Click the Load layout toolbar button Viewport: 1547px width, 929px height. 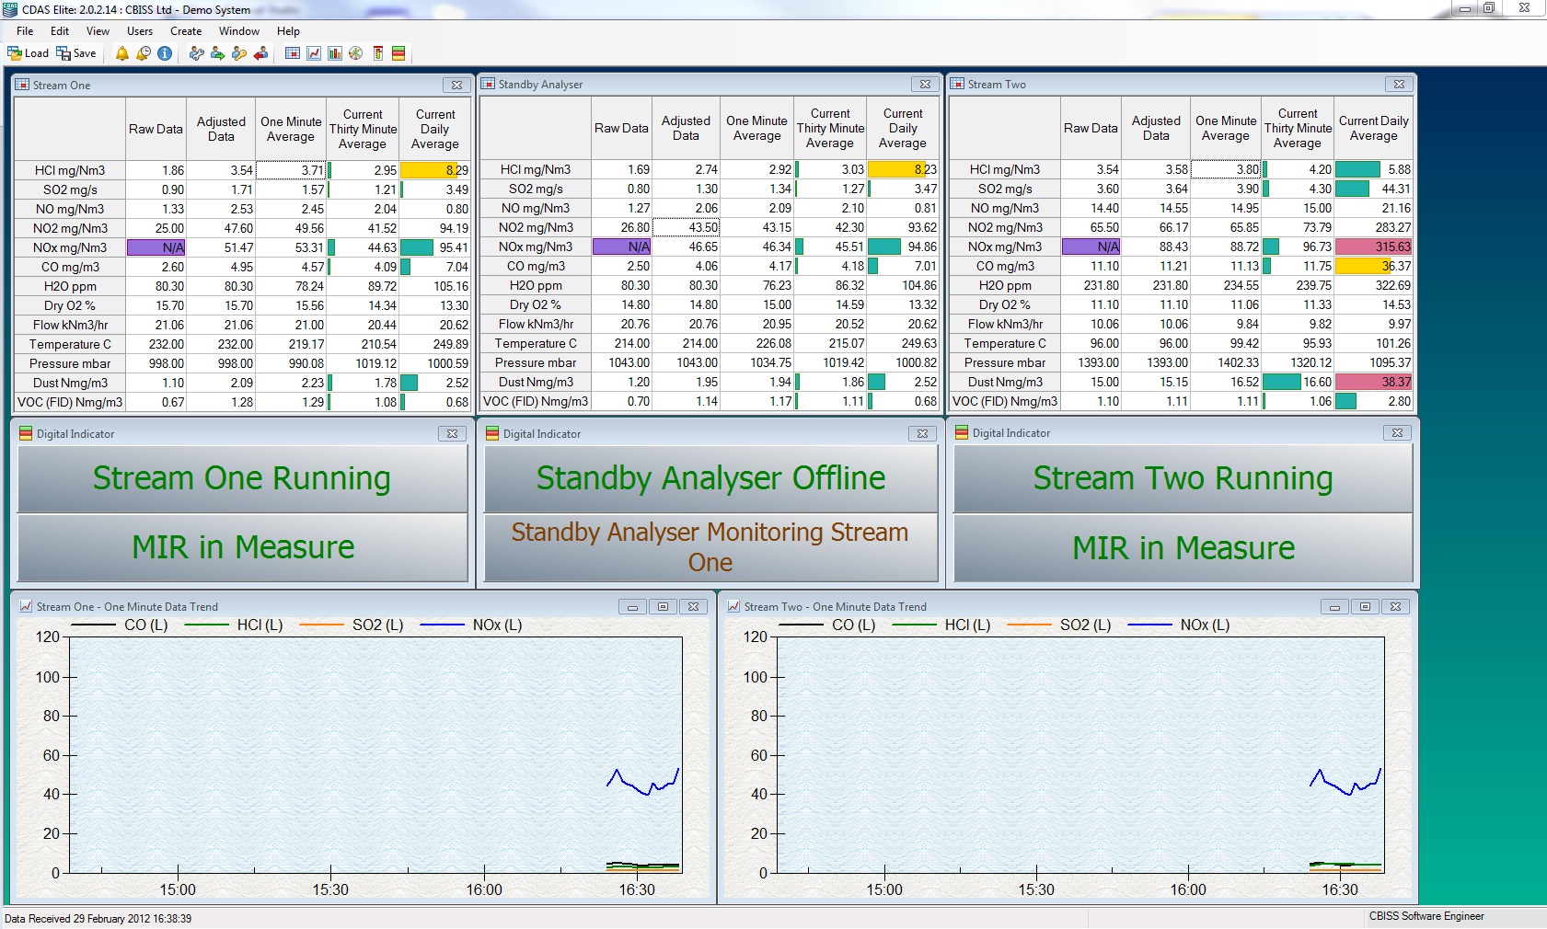click(x=28, y=53)
